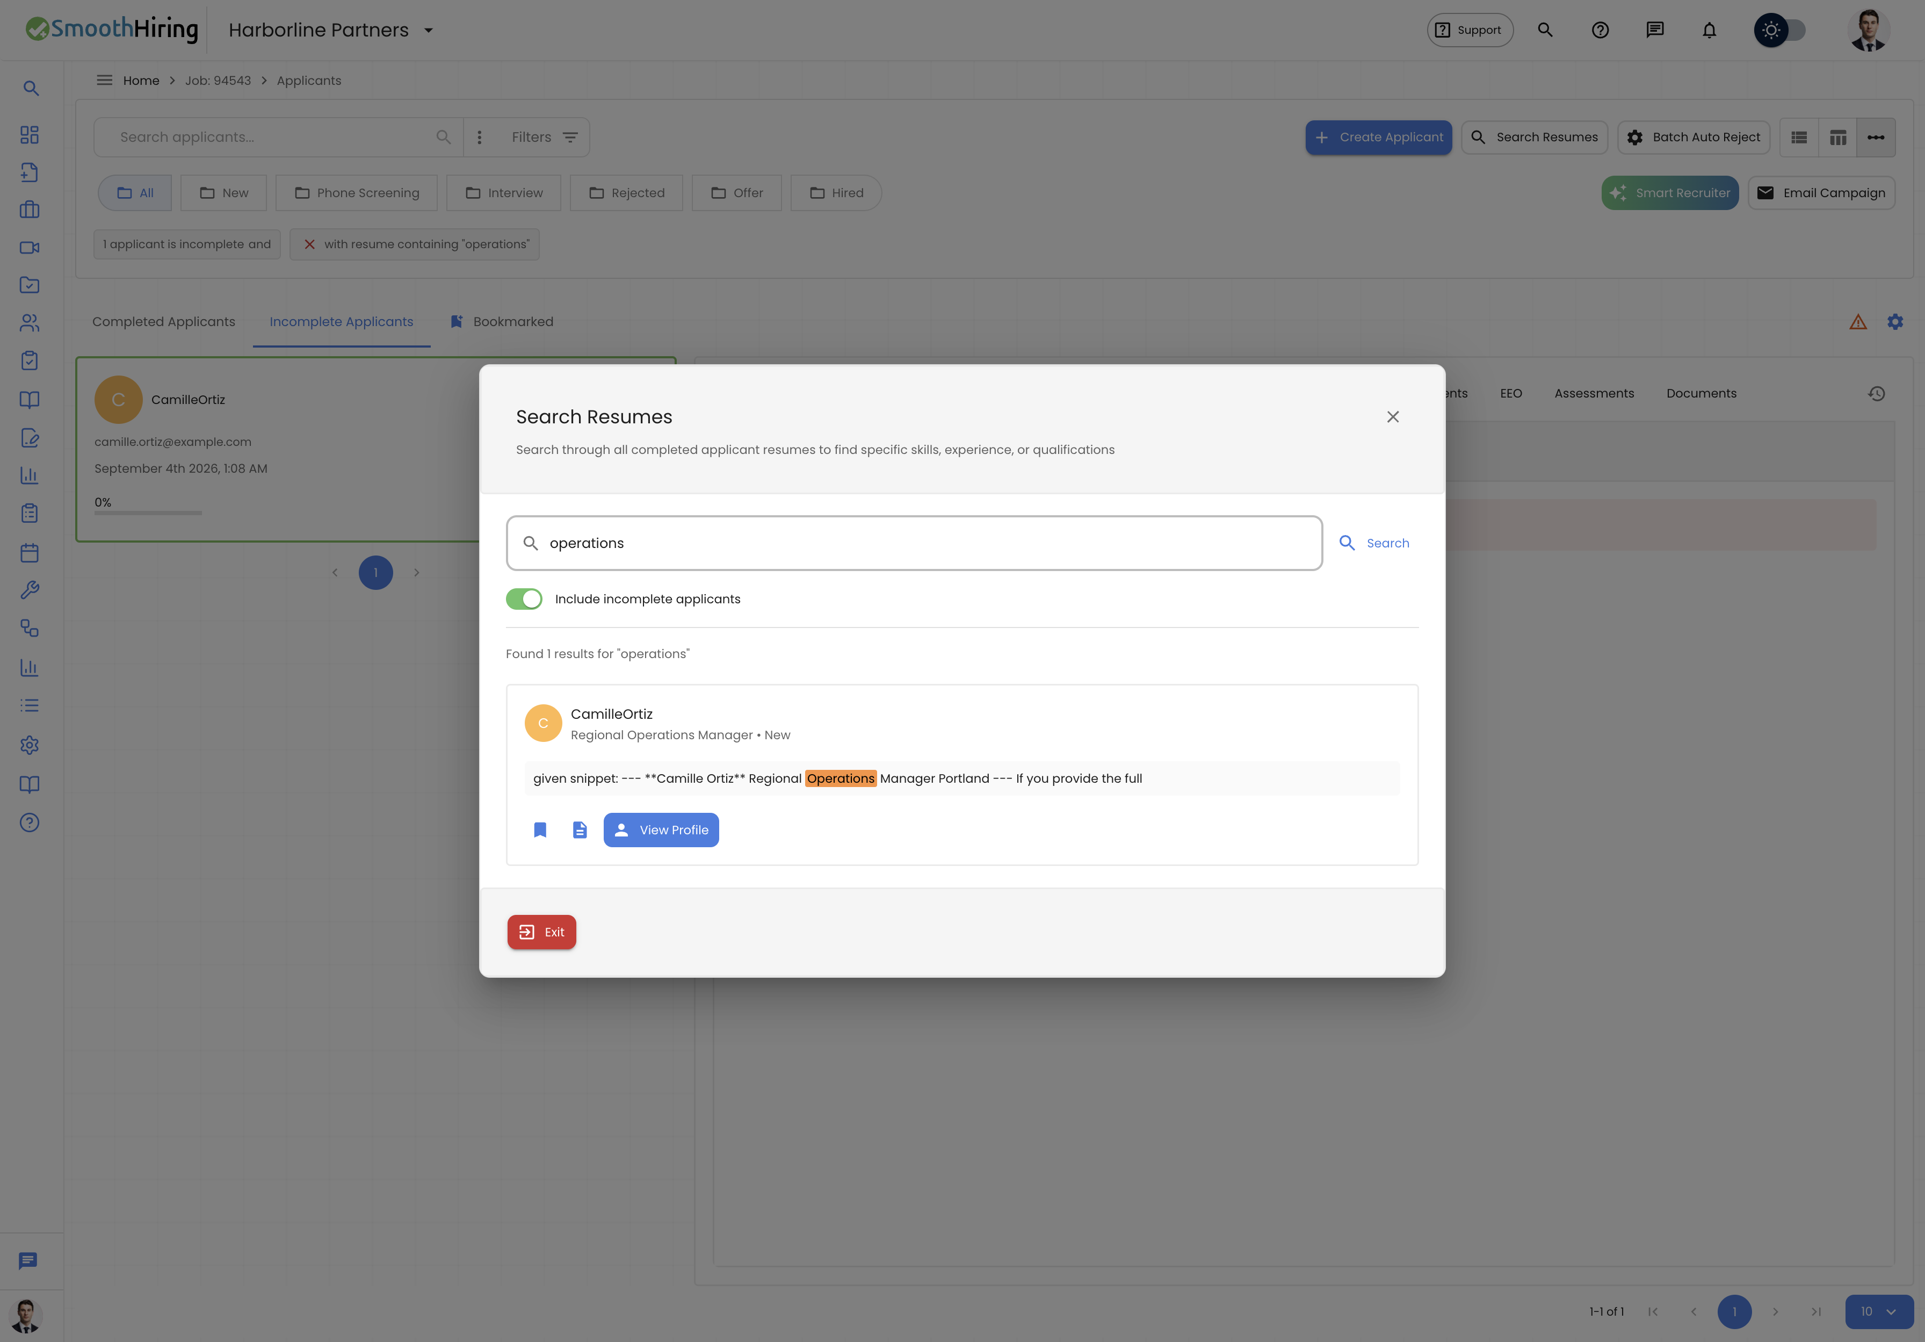Image resolution: width=1925 pixels, height=1342 pixels.
Task: Open the sidebar settings gear icon
Action: (30, 745)
